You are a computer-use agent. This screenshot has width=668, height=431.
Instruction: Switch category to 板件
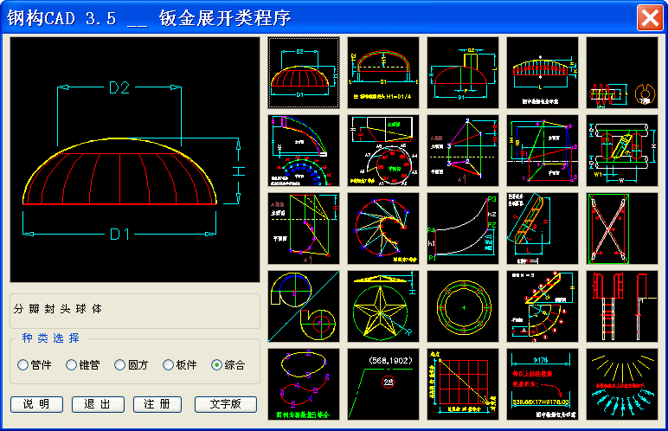pos(169,365)
